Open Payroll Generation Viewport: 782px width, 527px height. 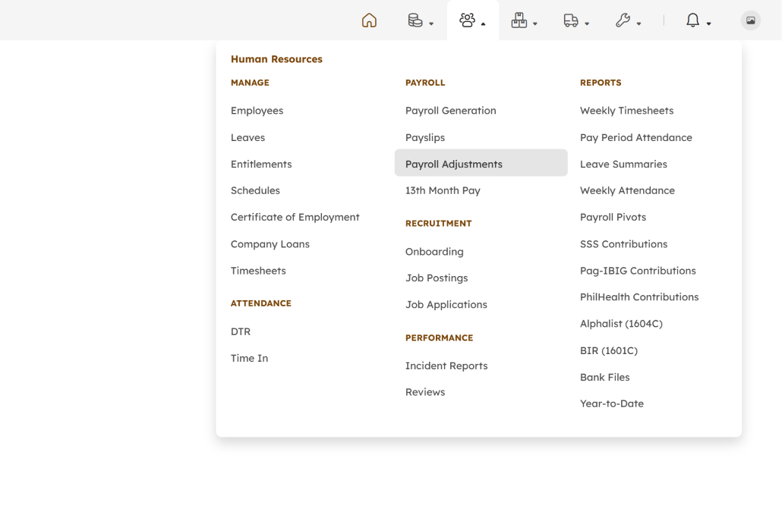[451, 111]
